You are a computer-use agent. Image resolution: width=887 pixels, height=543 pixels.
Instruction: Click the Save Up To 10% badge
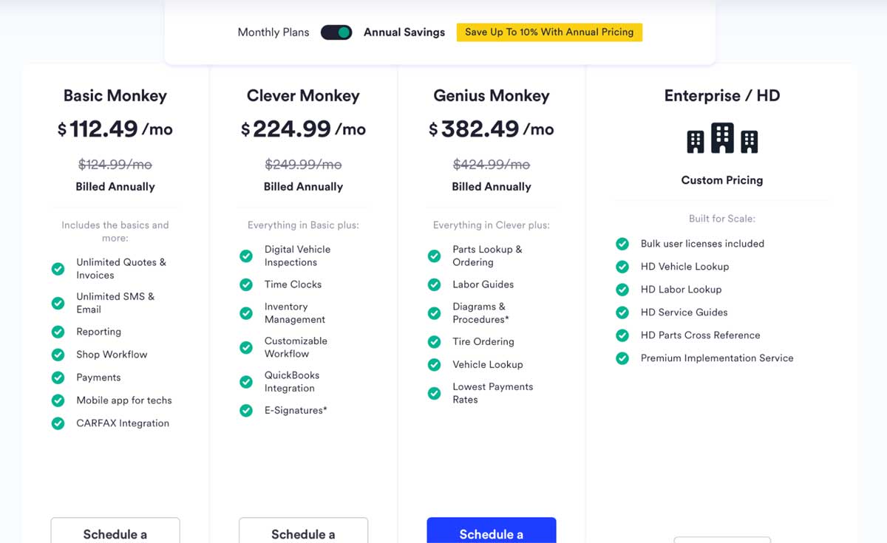pos(549,32)
